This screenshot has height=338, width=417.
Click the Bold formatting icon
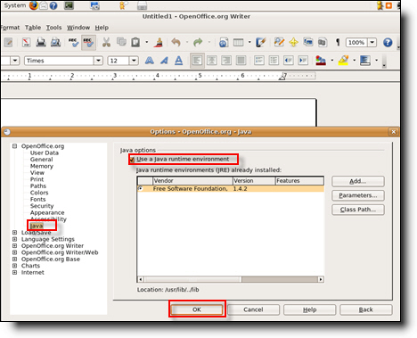coord(149,61)
